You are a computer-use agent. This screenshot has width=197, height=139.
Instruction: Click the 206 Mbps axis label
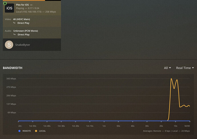pos(11,96)
